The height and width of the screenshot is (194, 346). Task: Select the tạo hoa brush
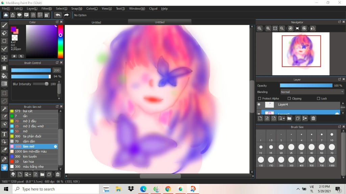click(34, 162)
